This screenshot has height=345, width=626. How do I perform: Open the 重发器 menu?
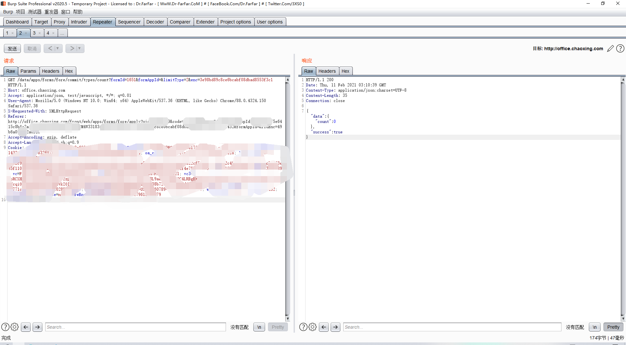(51, 12)
